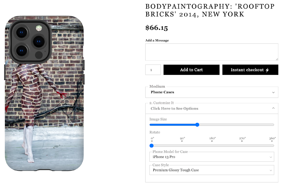Viewport: 282px width, 187px height.
Task: Click the Bodypaintography Rooftop Bricks product title
Action: coord(210,10)
